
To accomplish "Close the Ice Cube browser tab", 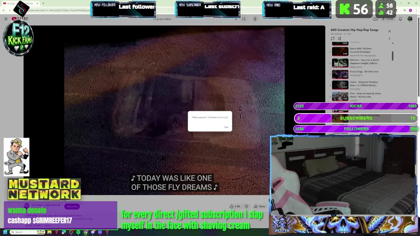I will tap(37, 3).
